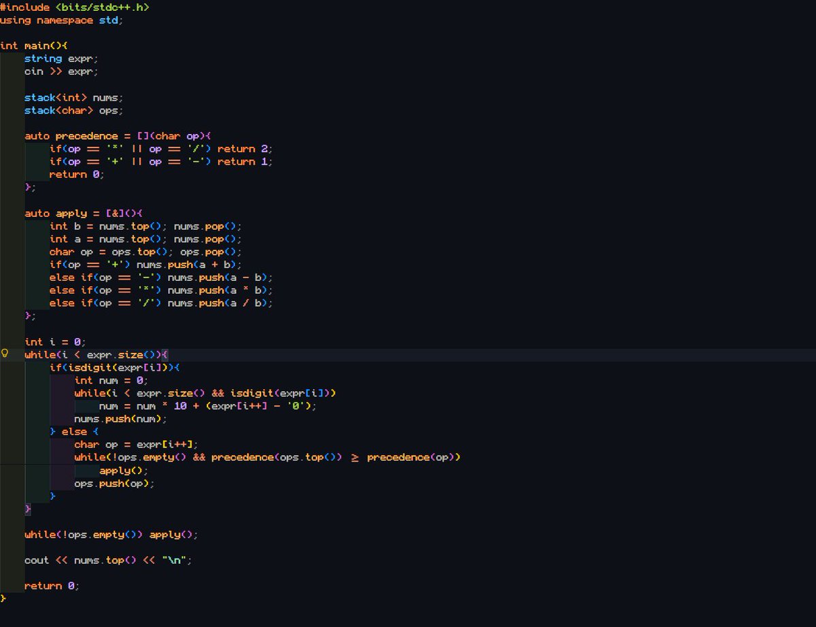Screen dimensions: 816x627
Task: Click the 'char op = ops.top(); ops.pop();' line
Action: (146, 252)
